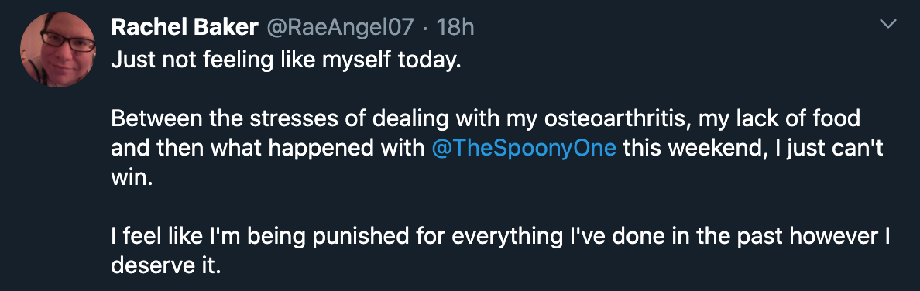The image size is (920, 291).
Task: Click the text 'and then what happened with'
Action: [267, 148]
